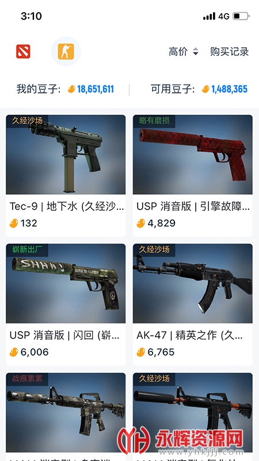Tap the bean icon next to price 6,765

point(140,352)
